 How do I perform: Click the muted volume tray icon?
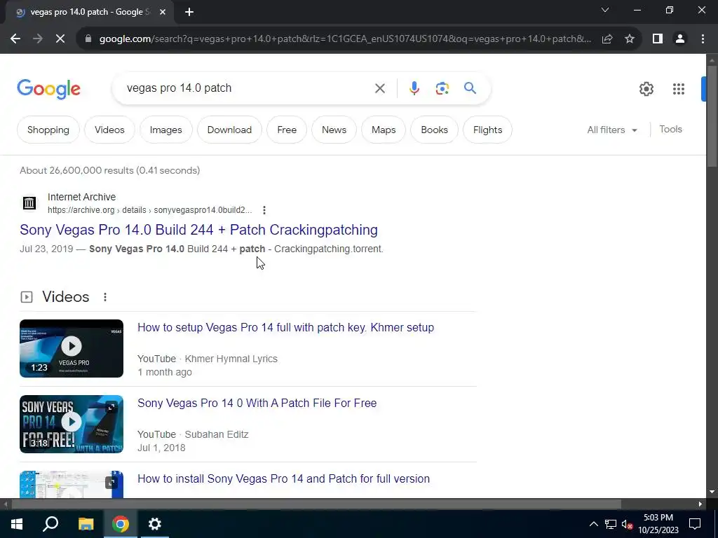[x=627, y=524]
